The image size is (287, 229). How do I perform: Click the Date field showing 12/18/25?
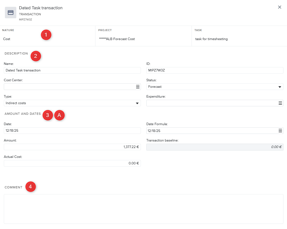[x=72, y=131]
